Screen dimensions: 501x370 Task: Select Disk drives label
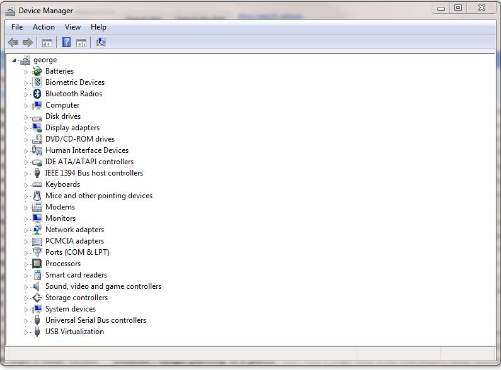click(63, 116)
